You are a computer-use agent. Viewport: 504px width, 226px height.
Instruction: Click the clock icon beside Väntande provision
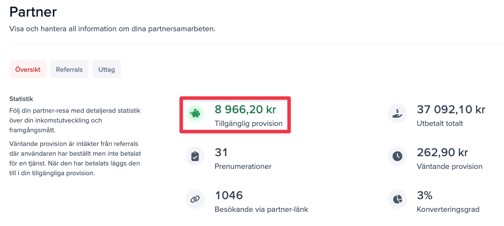click(397, 157)
